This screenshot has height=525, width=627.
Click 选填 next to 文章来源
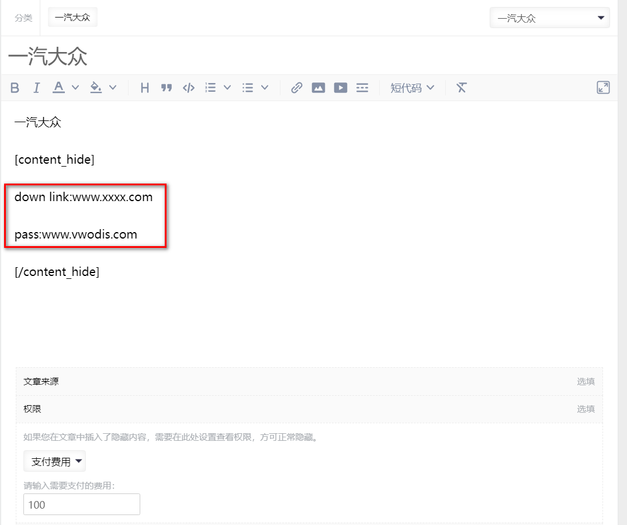click(x=586, y=381)
